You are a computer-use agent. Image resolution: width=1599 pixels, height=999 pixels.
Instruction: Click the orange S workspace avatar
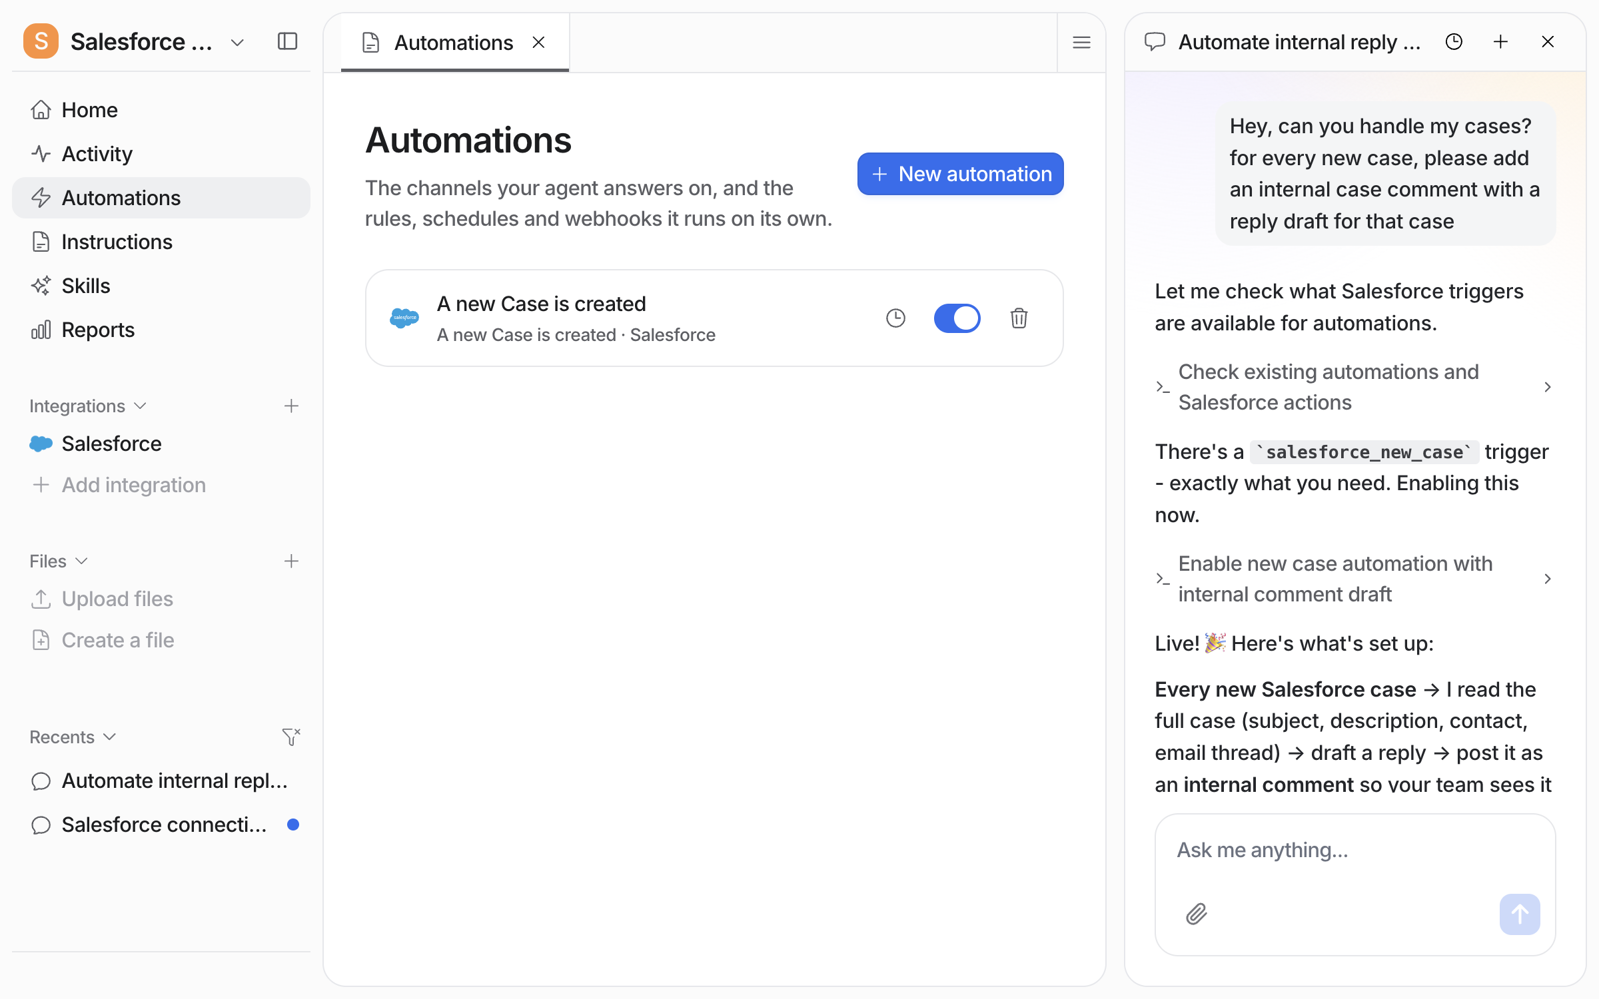click(x=41, y=41)
